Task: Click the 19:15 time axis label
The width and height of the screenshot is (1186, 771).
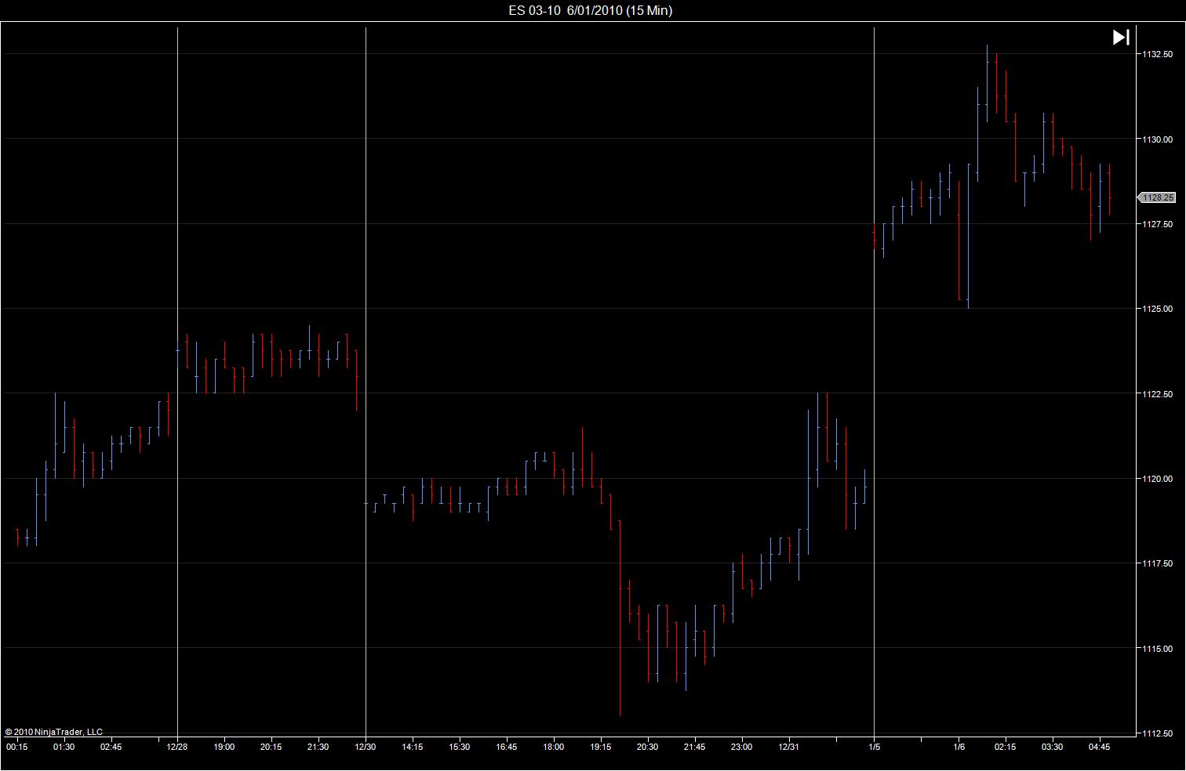Action: pyautogui.click(x=601, y=747)
